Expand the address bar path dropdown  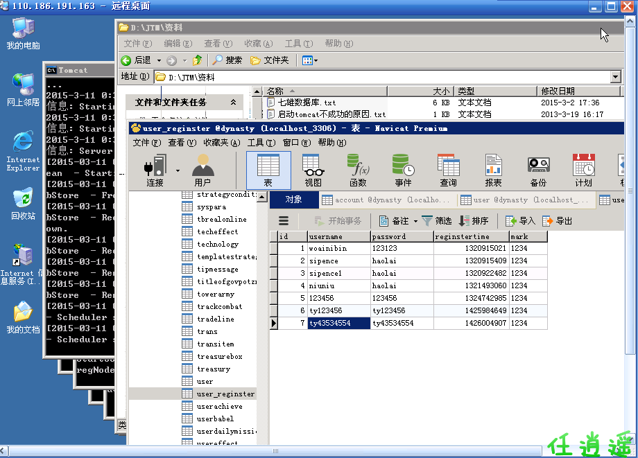(x=614, y=77)
